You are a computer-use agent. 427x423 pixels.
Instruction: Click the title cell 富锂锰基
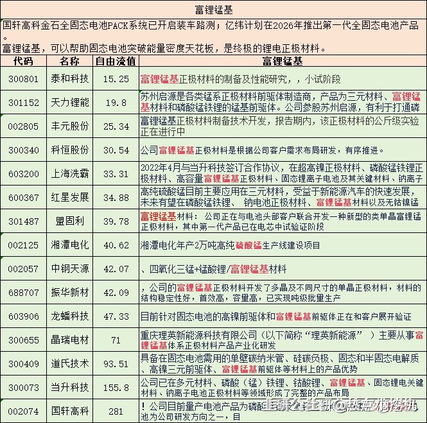213,10
